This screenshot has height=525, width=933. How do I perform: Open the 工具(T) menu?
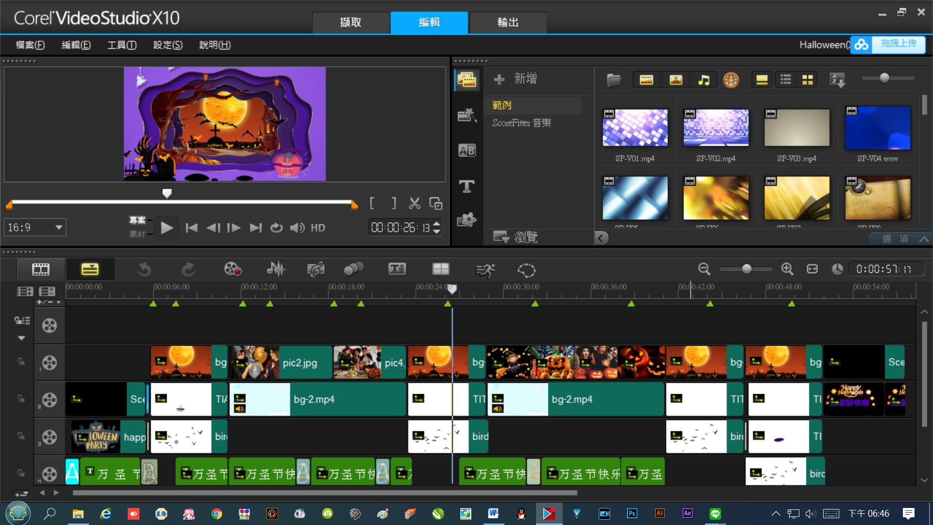point(121,45)
